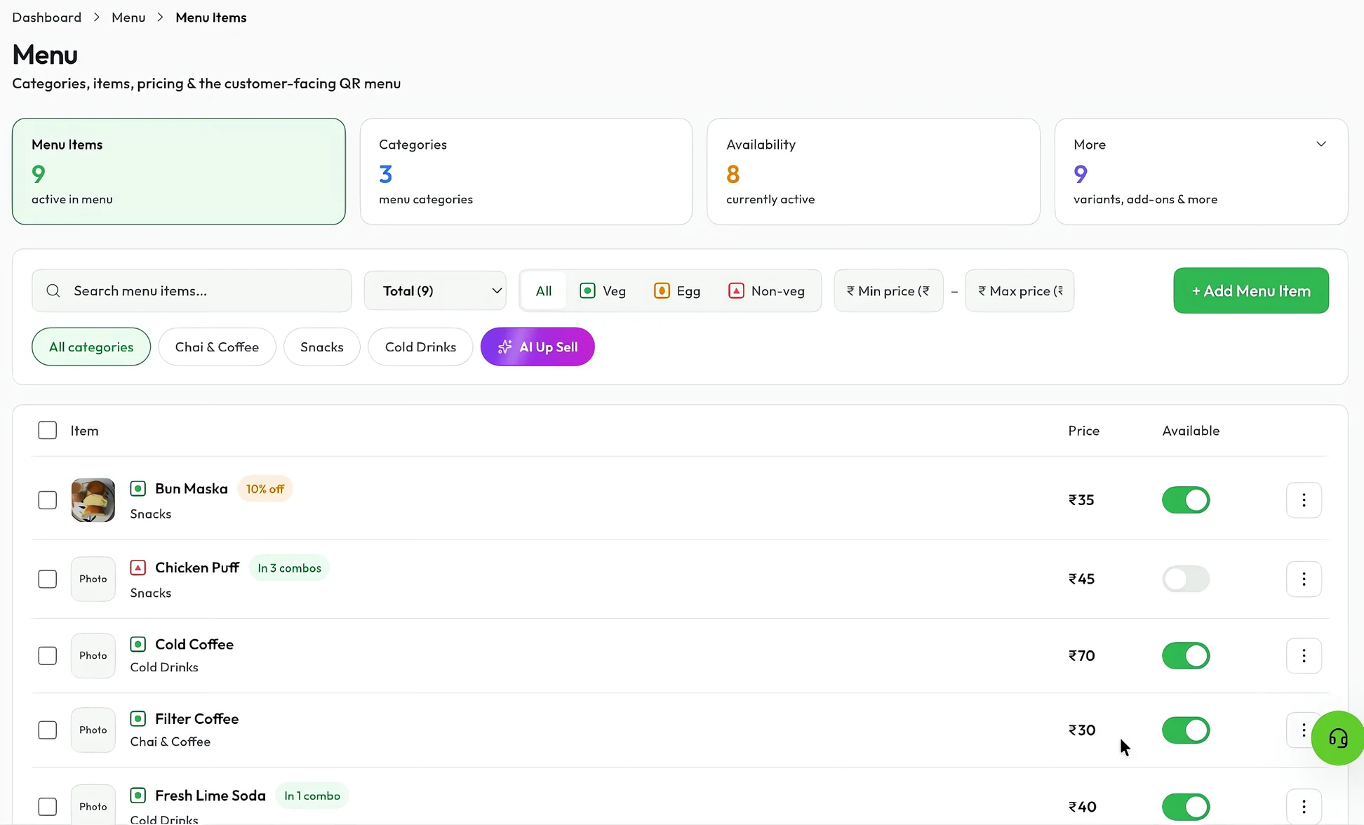1364x825 pixels.
Task: Click the veg indicator icon beside Cold Coffee
Action: (x=138, y=644)
